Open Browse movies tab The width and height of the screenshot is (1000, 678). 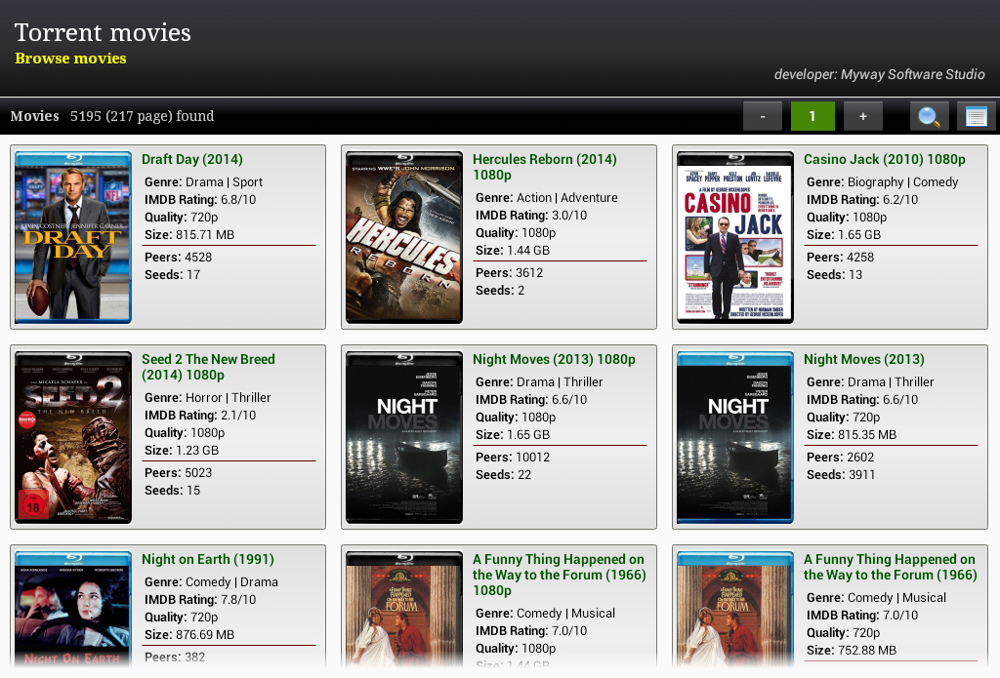pyautogui.click(x=70, y=58)
